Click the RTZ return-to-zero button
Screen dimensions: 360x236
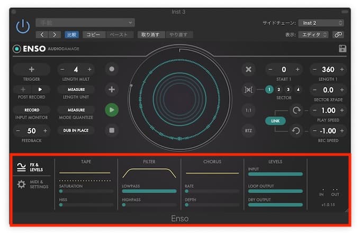[x=248, y=131]
